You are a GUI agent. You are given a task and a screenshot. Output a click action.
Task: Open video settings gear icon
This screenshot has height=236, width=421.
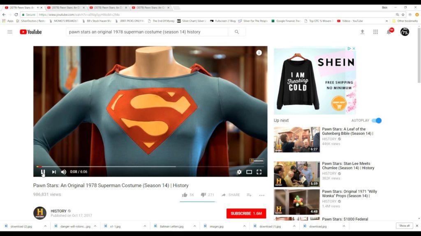[239, 172]
